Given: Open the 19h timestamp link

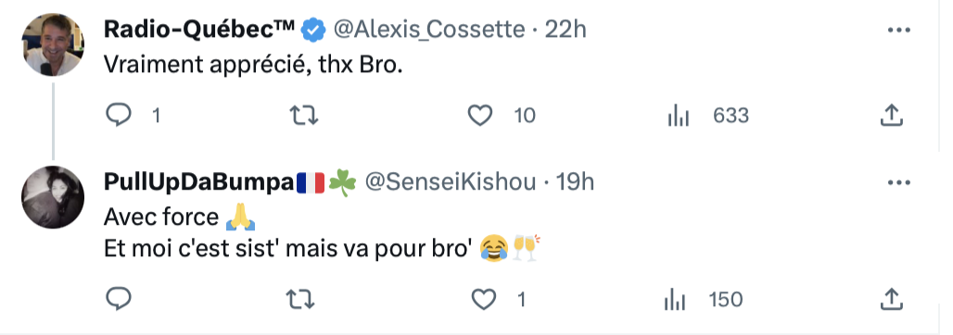Looking at the screenshot, I should tap(576, 182).
